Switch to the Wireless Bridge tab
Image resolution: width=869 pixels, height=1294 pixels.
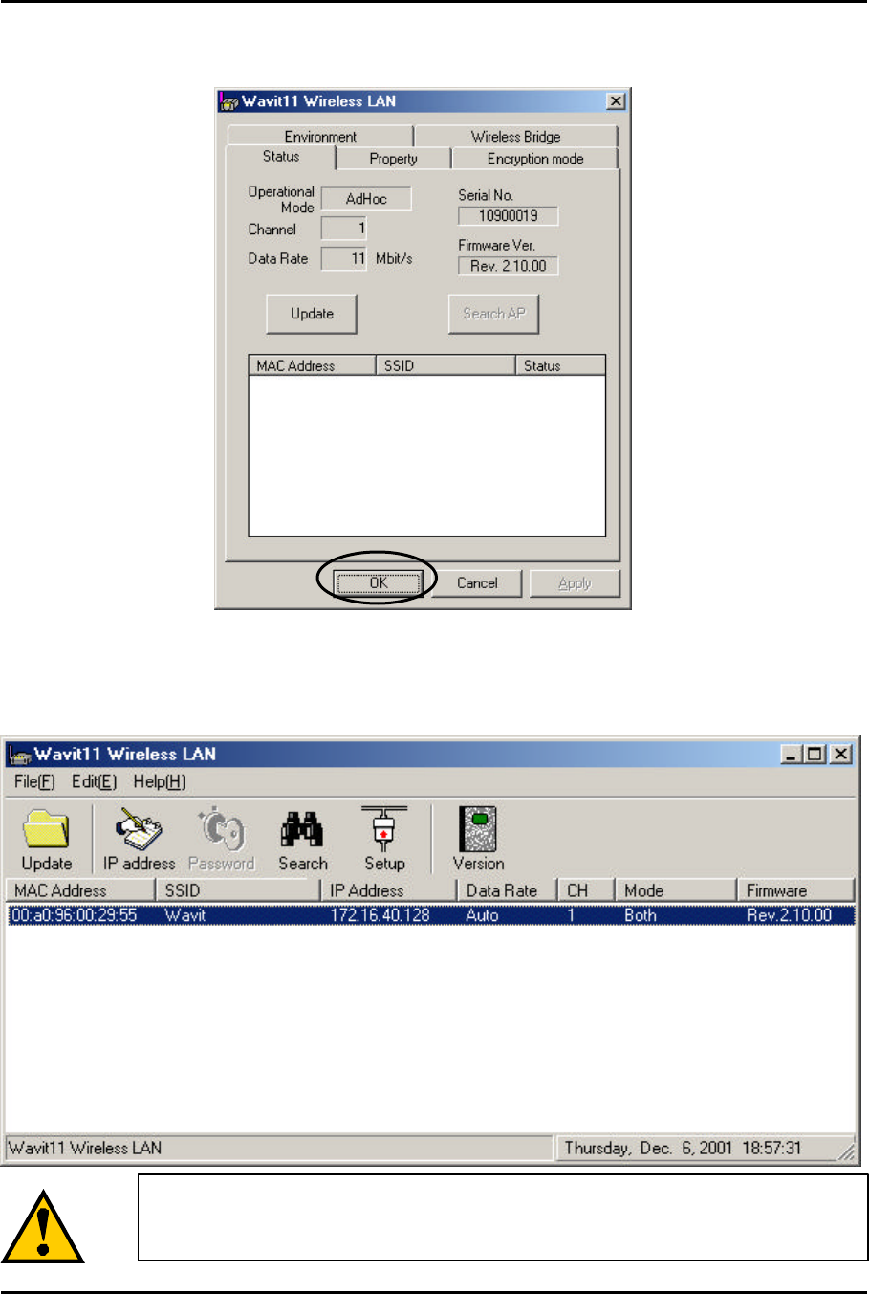pos(515,136)
